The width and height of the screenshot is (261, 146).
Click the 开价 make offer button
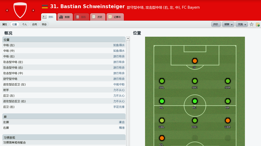(x=216, y=24)
